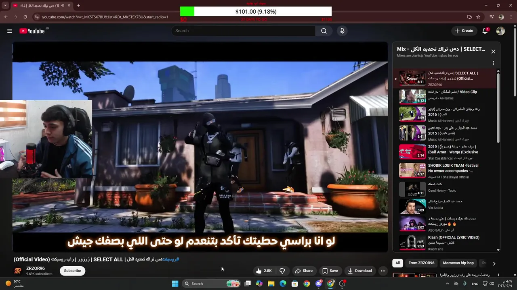
Task: Show hidden system tray icons
Action: 447,284
